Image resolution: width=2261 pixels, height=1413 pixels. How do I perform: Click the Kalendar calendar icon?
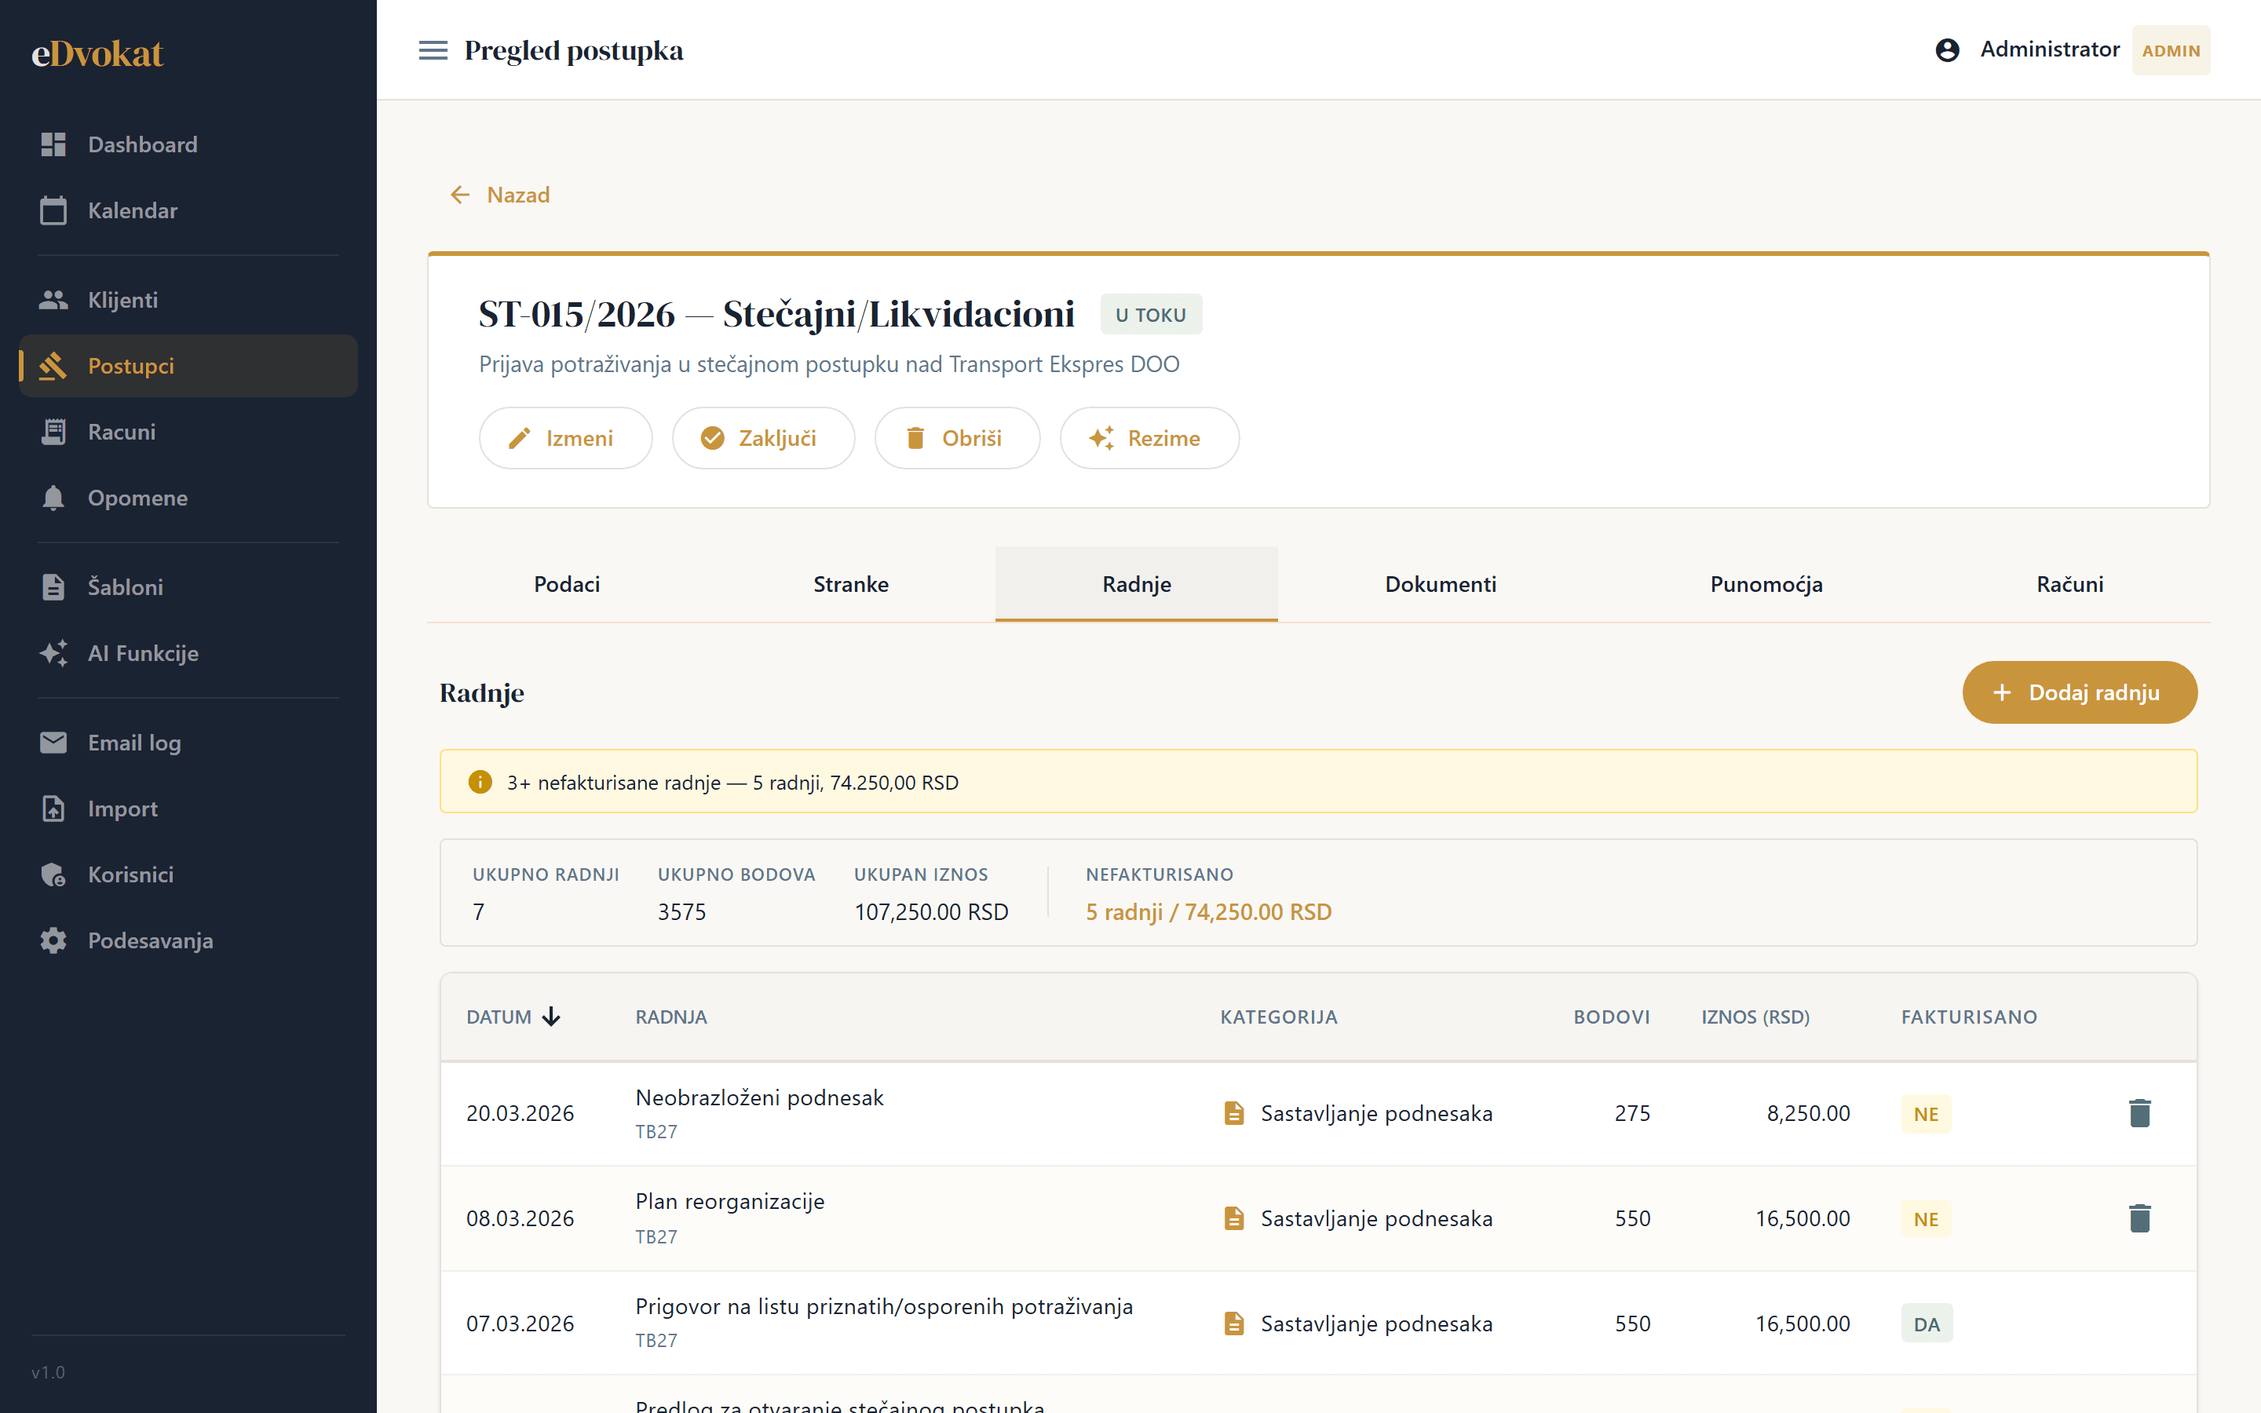coord(53,210)
